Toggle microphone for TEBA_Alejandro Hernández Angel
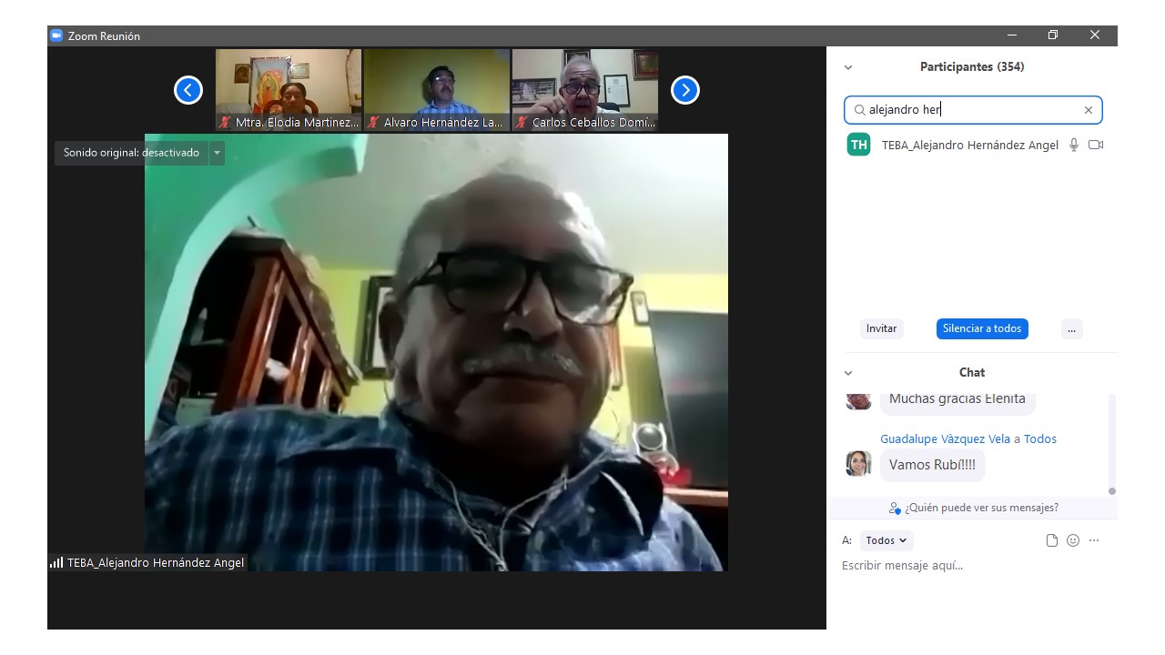 click(x=1074, y=145)
